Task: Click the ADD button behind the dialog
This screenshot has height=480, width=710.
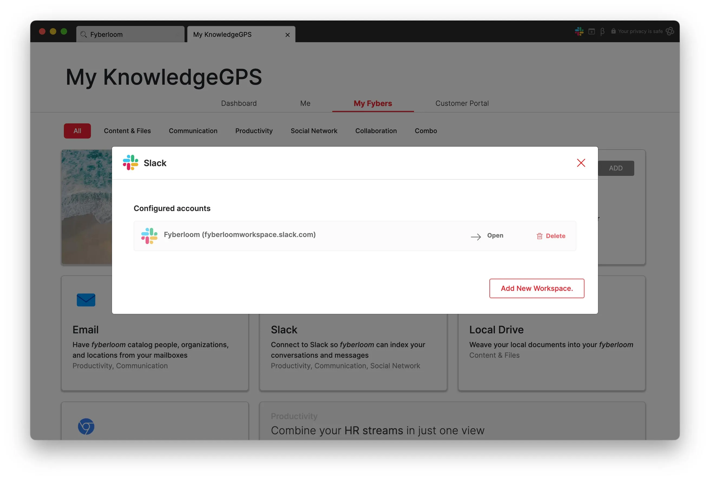Action: point(615,168)
